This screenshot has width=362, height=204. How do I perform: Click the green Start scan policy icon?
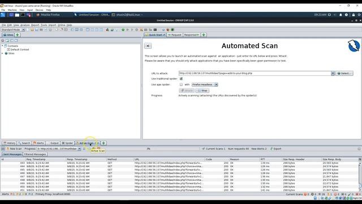click(123, 30)
